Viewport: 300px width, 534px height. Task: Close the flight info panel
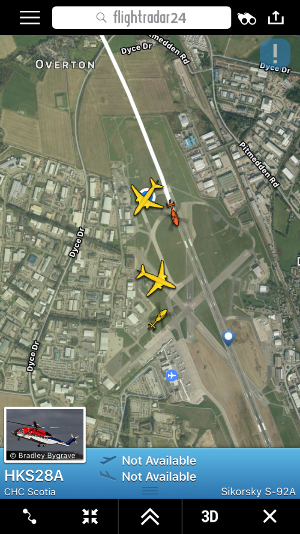[270, 516]
